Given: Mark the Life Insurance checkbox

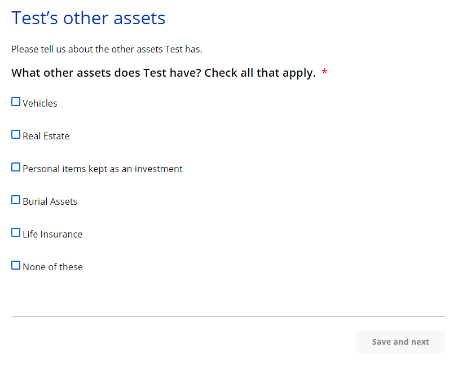Looking at the screenshot, I should point(16,233).
